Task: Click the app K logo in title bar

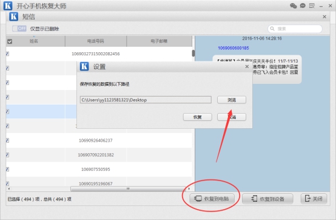Action: pos(8,6)
